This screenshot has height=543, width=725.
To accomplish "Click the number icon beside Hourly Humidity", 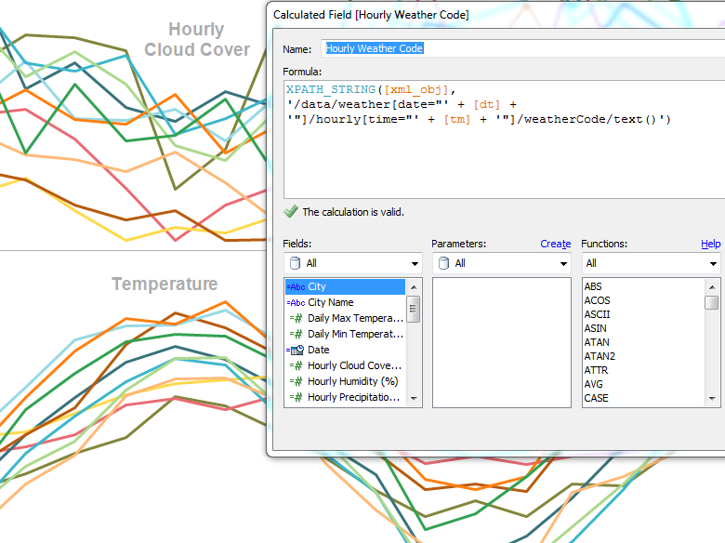I will (x=296, y=381).
